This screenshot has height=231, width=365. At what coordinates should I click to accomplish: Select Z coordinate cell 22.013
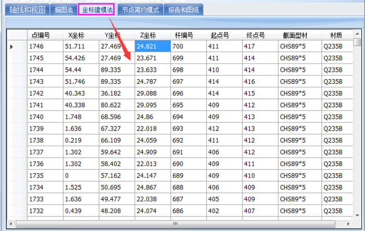(153, 164)
